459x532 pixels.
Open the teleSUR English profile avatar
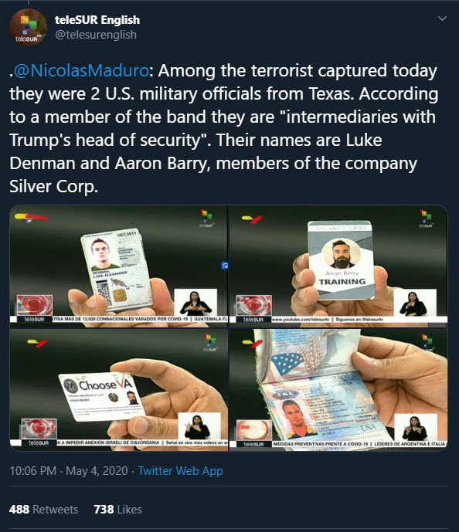(x=28, y=27)
